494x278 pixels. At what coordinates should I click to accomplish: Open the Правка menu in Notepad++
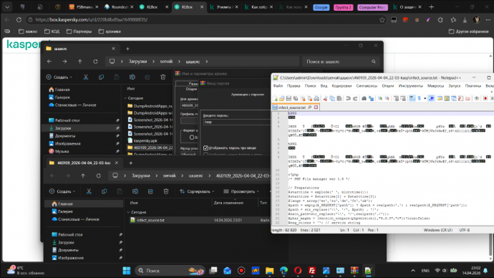[x=294, y=86]
